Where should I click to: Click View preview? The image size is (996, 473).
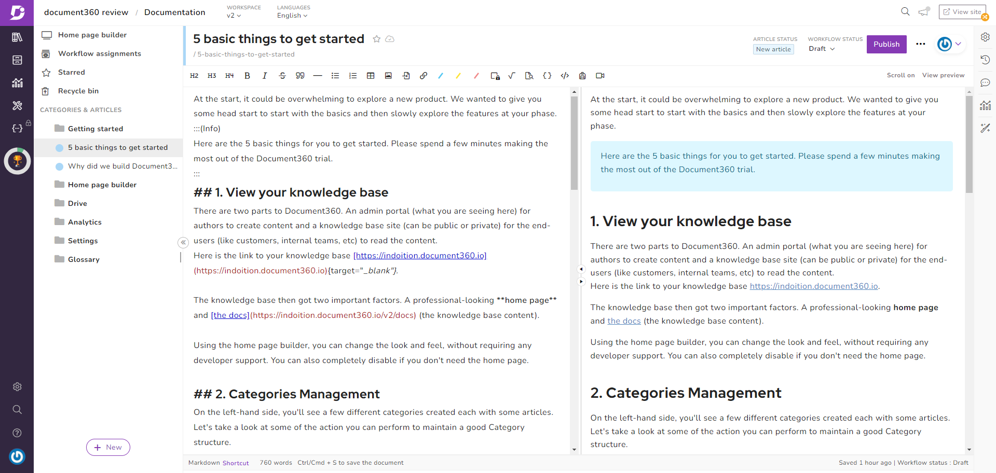943,75
